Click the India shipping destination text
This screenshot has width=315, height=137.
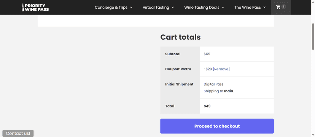pyautogui.click(x=229, y=91)
